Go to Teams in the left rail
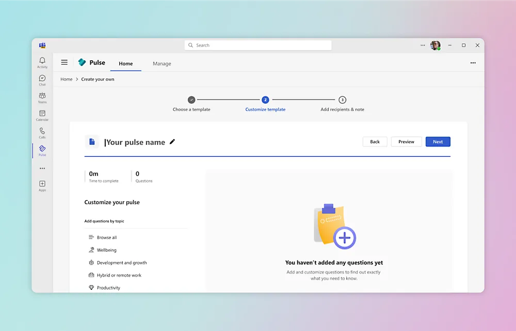 point(42,97)
